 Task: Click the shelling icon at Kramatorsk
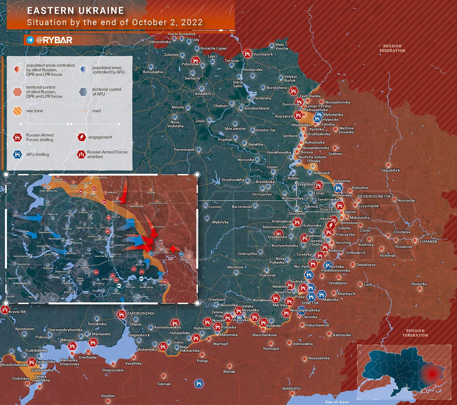tap(297, 222)
